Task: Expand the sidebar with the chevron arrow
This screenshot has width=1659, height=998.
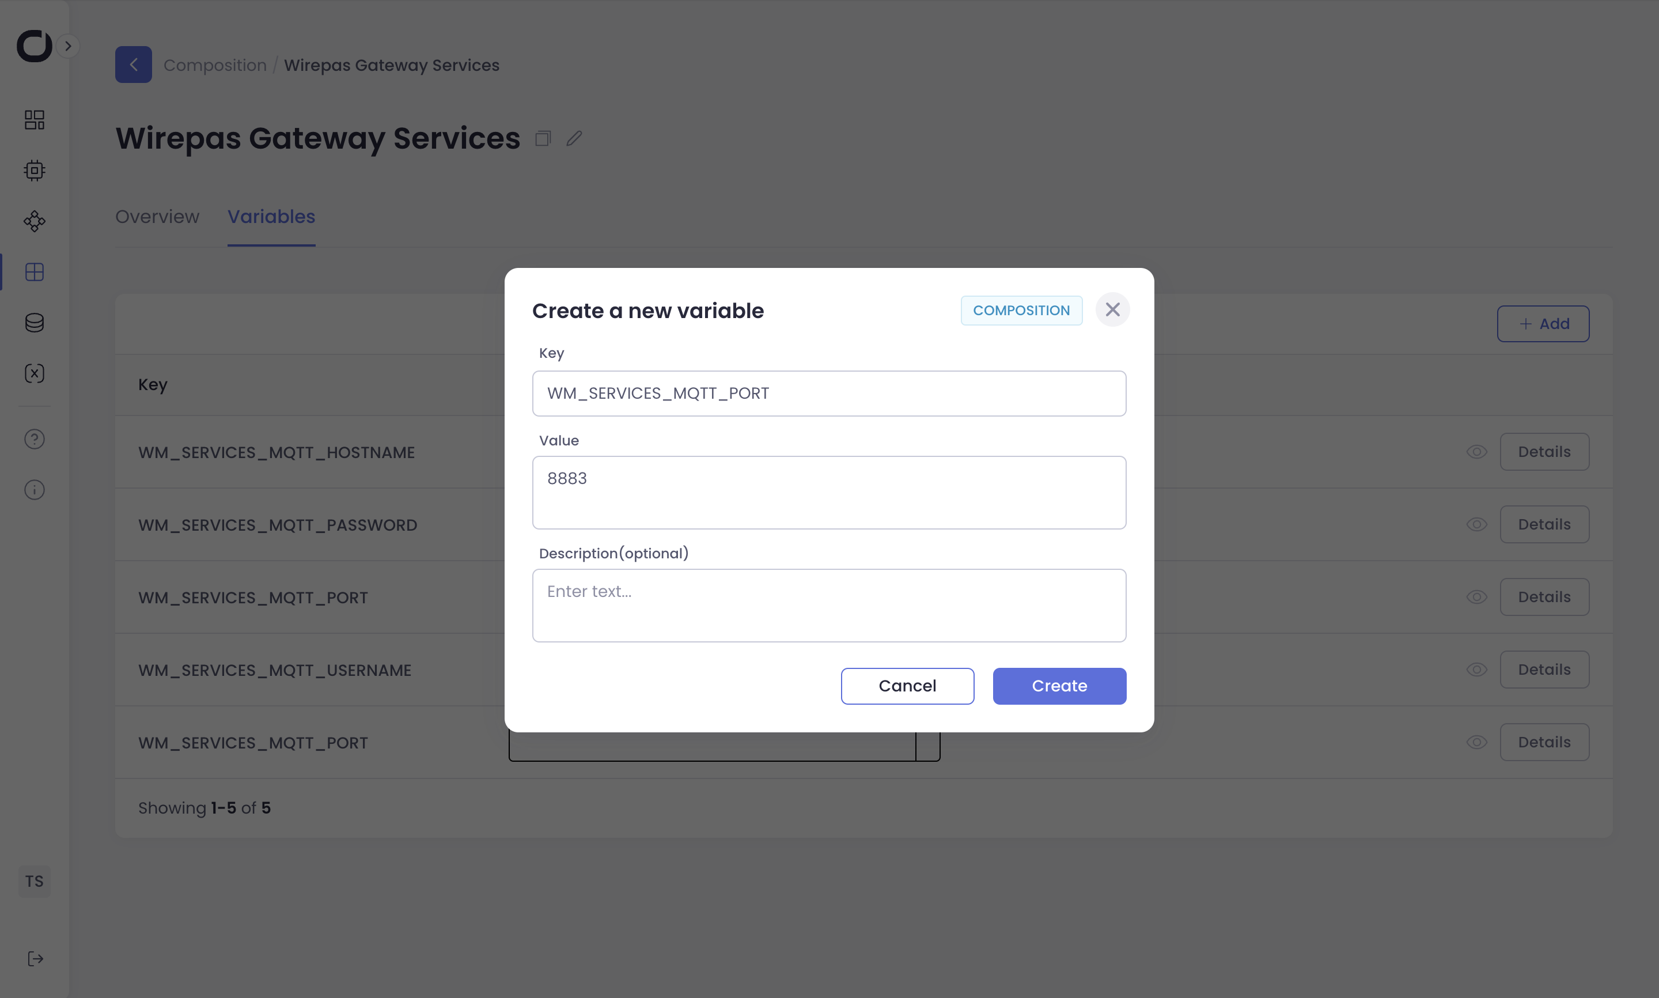Action: tap(68, 46)
